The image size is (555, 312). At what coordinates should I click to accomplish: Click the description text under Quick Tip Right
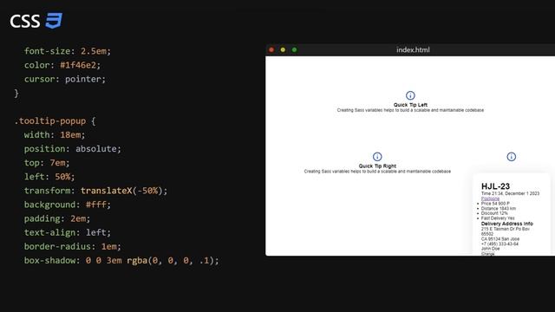[377, 172]
